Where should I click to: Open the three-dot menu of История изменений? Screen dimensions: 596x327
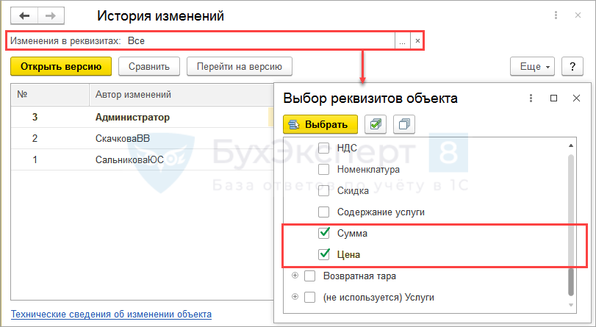coord(556,15)
